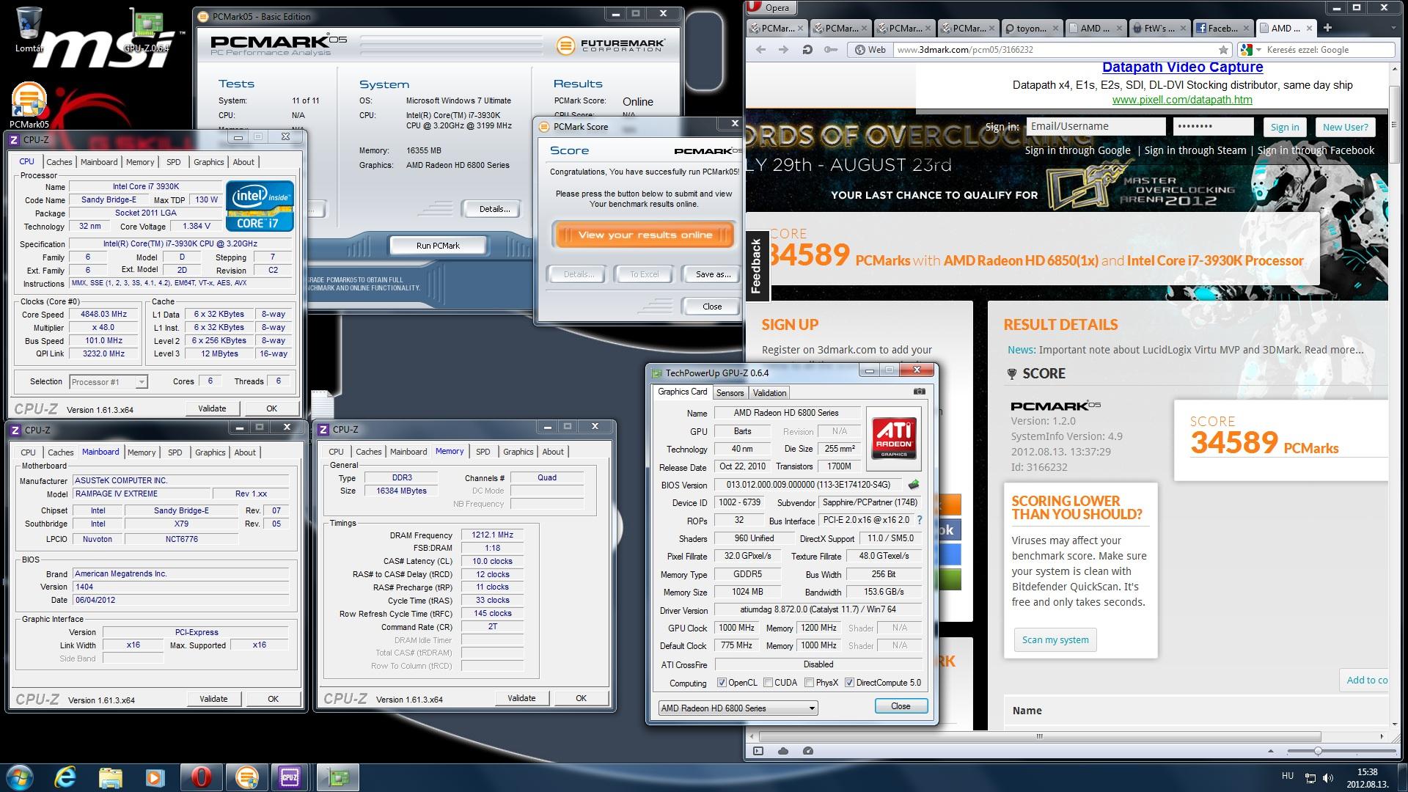Open the GPU selection dropdown in GPU-Z
Screen dimensions: 1408x792
point(738,708)
